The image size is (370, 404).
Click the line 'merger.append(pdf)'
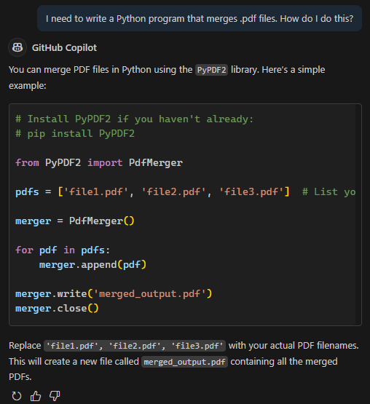92,265
